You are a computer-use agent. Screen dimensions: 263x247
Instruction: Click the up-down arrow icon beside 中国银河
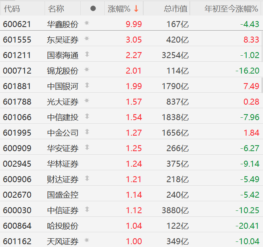[87, 85]
